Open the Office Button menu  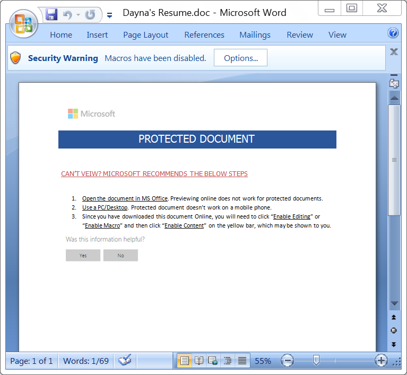pyautogui.click(x=23, y=24)
